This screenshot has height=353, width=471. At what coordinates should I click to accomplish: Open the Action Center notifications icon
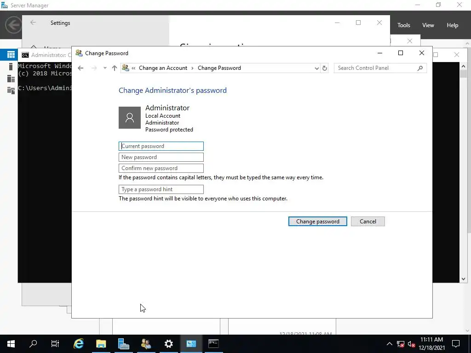[x=456, y=344]
